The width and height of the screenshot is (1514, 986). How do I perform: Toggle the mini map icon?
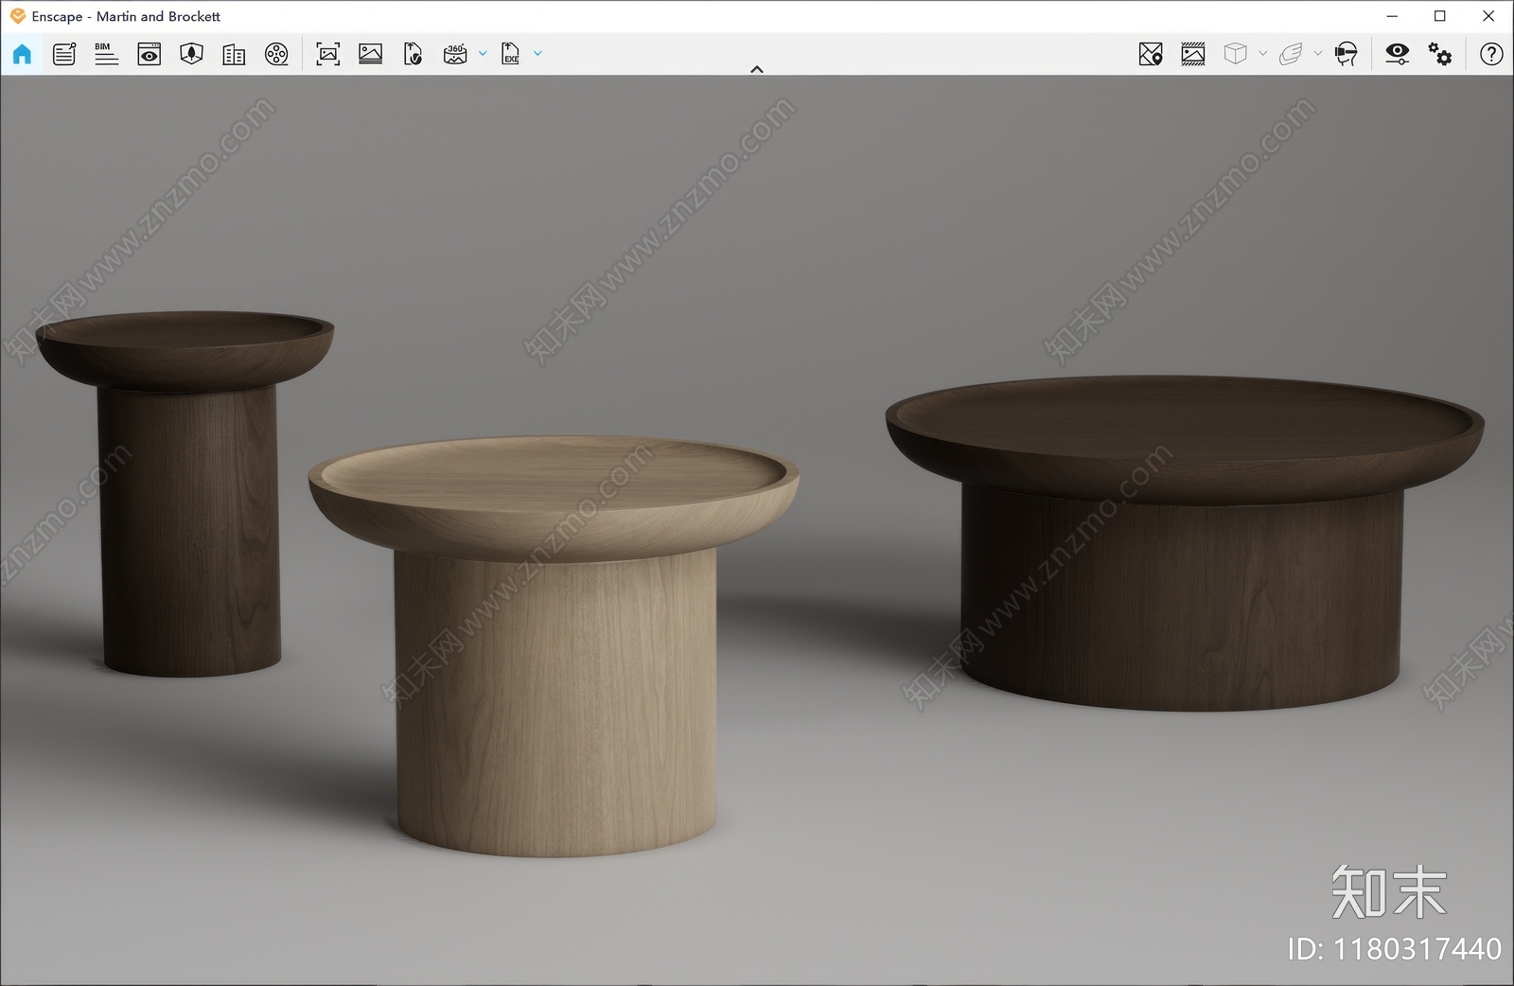(x=1151, y=54)
